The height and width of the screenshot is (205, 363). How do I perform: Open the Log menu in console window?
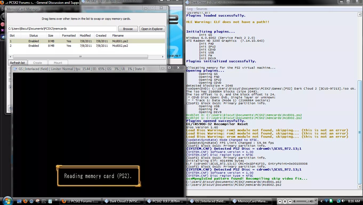[190, 9]
